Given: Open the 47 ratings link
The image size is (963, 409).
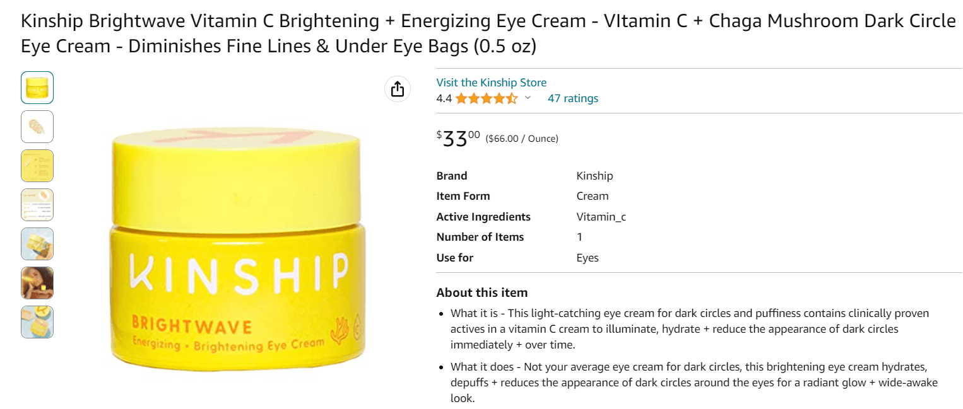Looking at the screenshot, I should coord(572,98).
